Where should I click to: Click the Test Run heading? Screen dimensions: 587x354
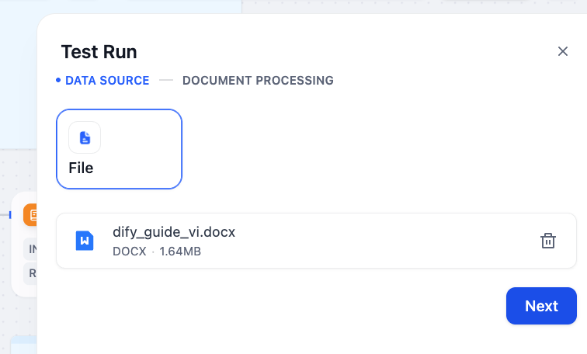point(99,52)
